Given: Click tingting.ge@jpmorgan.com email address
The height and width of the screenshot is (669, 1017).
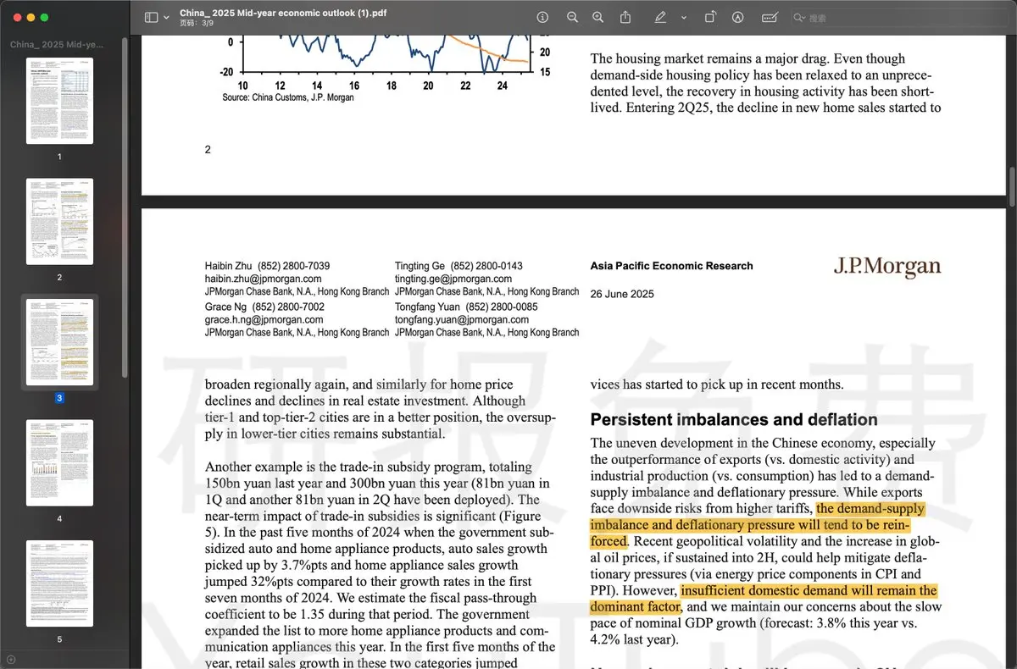Looking at the screenshot, I should coord(453,279).
